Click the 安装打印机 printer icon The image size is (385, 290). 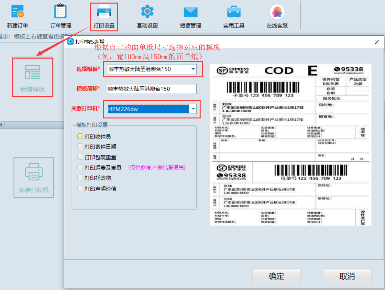[x=34, y=172]
